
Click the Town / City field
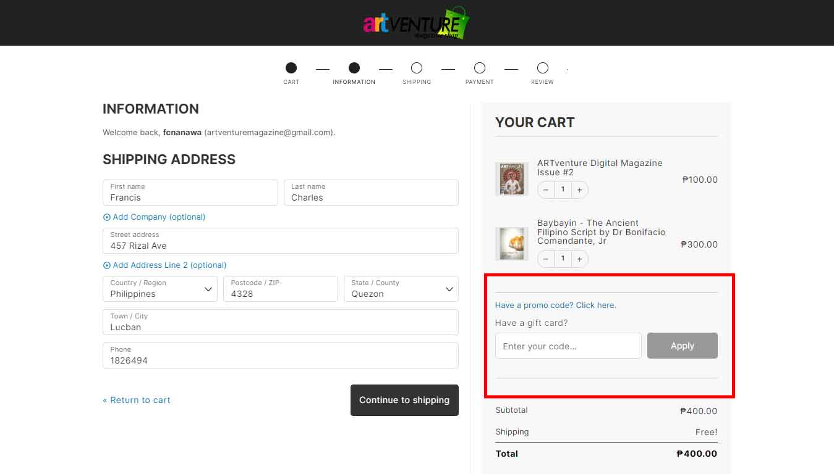pos(281,322)
